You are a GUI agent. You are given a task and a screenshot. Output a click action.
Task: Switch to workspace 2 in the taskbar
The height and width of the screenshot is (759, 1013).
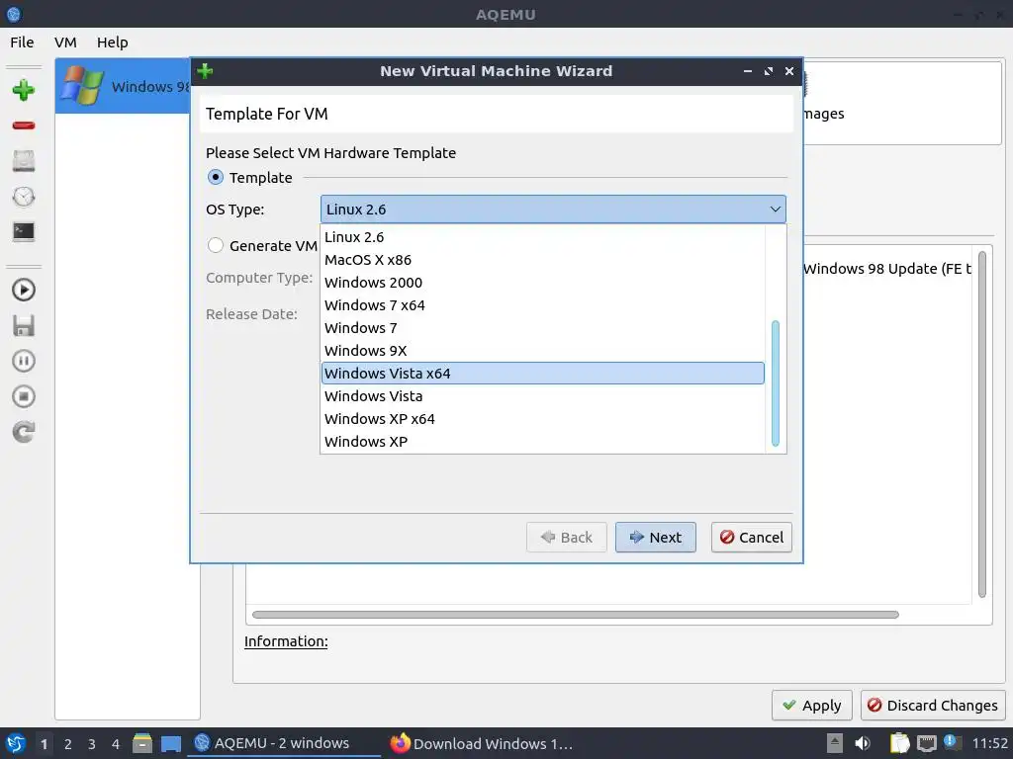68,743
